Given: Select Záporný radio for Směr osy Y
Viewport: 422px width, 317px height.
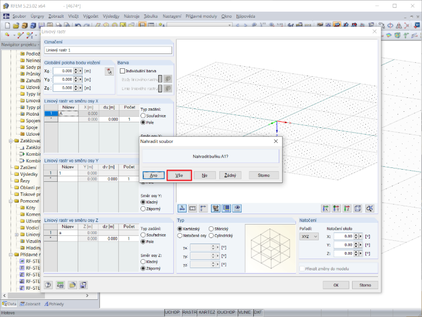Looking at the screenshot, I should (143, 209).
